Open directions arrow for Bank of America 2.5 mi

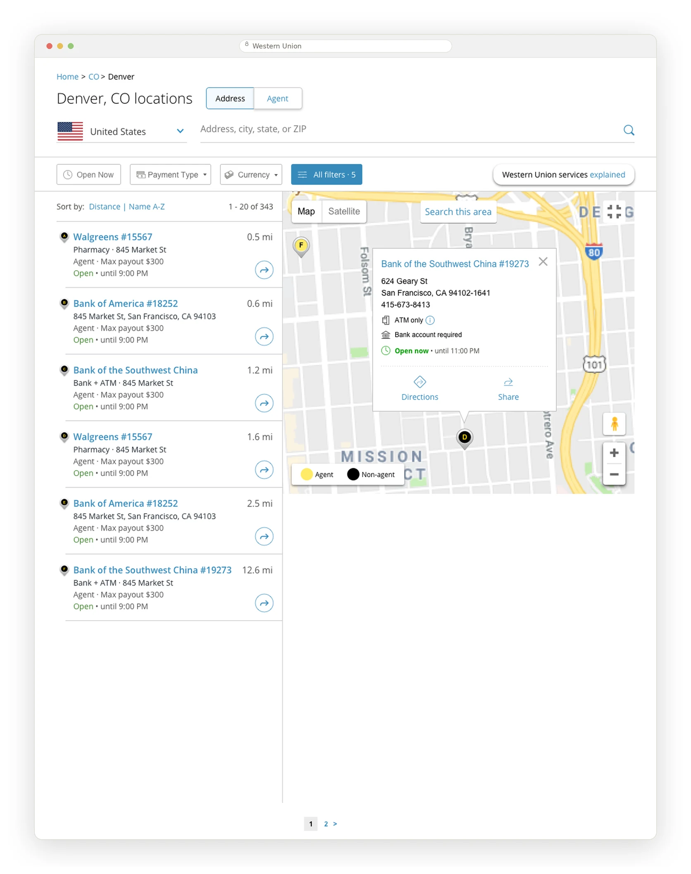[x=264, y=536]
